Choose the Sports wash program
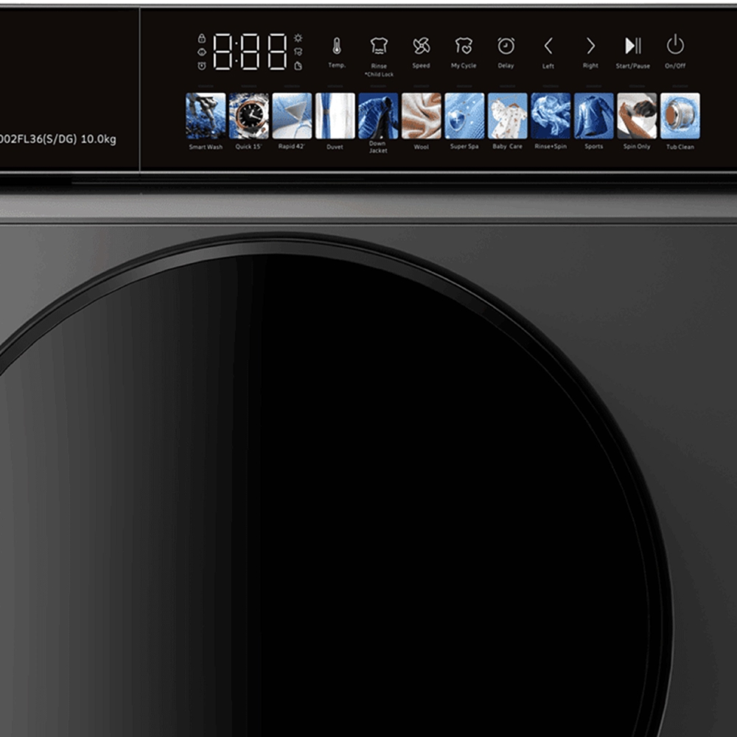Image resolution: width=737 pixels, height=737 pixels. 593,116
